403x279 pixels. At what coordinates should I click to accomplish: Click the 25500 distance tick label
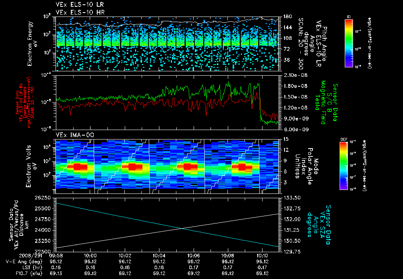coord(43,208)
